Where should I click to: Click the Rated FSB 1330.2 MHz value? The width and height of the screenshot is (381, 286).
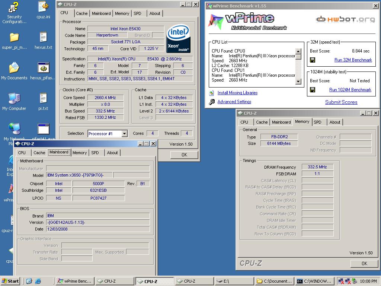click(x=105, y=117)
